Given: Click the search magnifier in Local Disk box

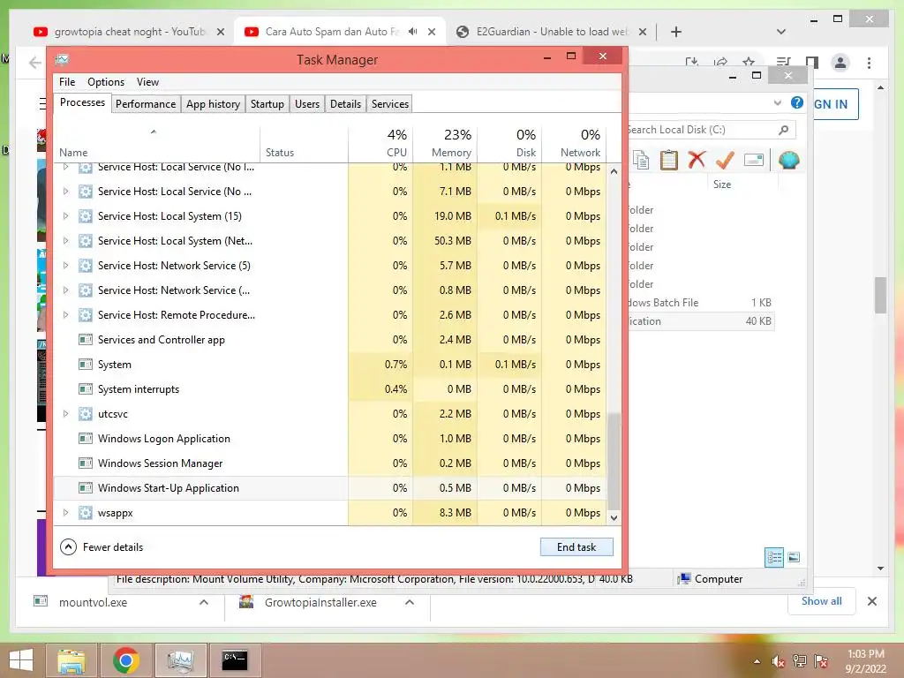Looking at the screenshot, I should coord(783,130).
